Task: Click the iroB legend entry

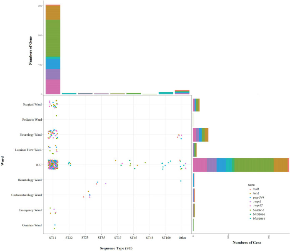Action: (x=254, y=189)
